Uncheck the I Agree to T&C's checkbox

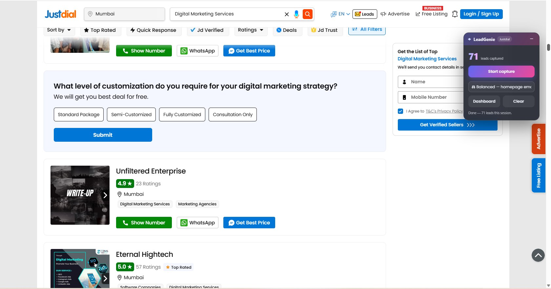pos(400,111)
